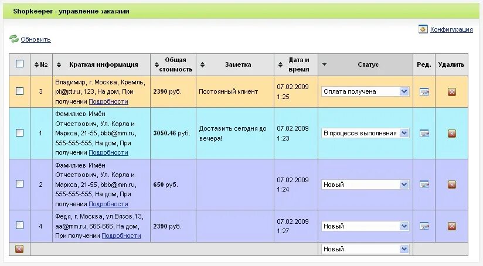Check the box for order 1
483x266 pixels.
[x=19, y=132]
